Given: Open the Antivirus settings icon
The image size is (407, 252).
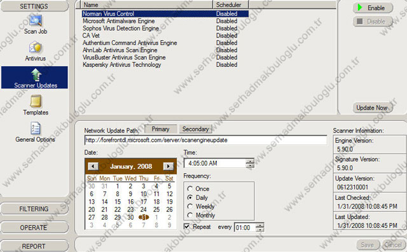Looking at the screenshot, I should 36,52.
